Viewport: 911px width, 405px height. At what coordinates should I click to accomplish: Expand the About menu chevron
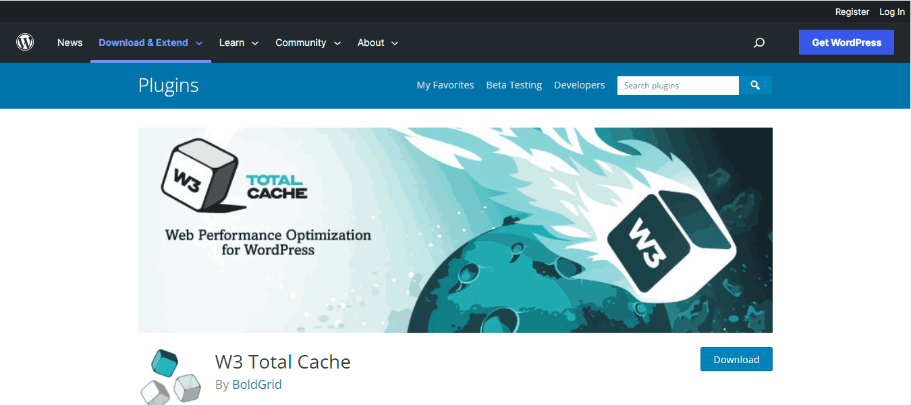click(395, 42)
